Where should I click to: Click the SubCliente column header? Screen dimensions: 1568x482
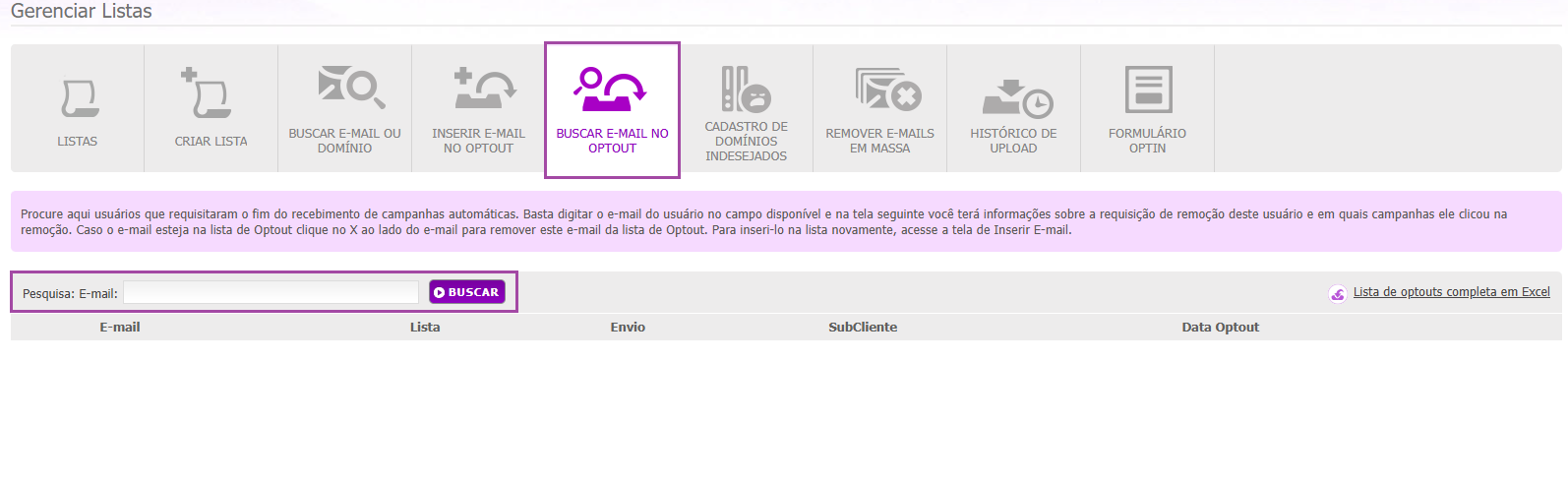(x=863, y=328)
